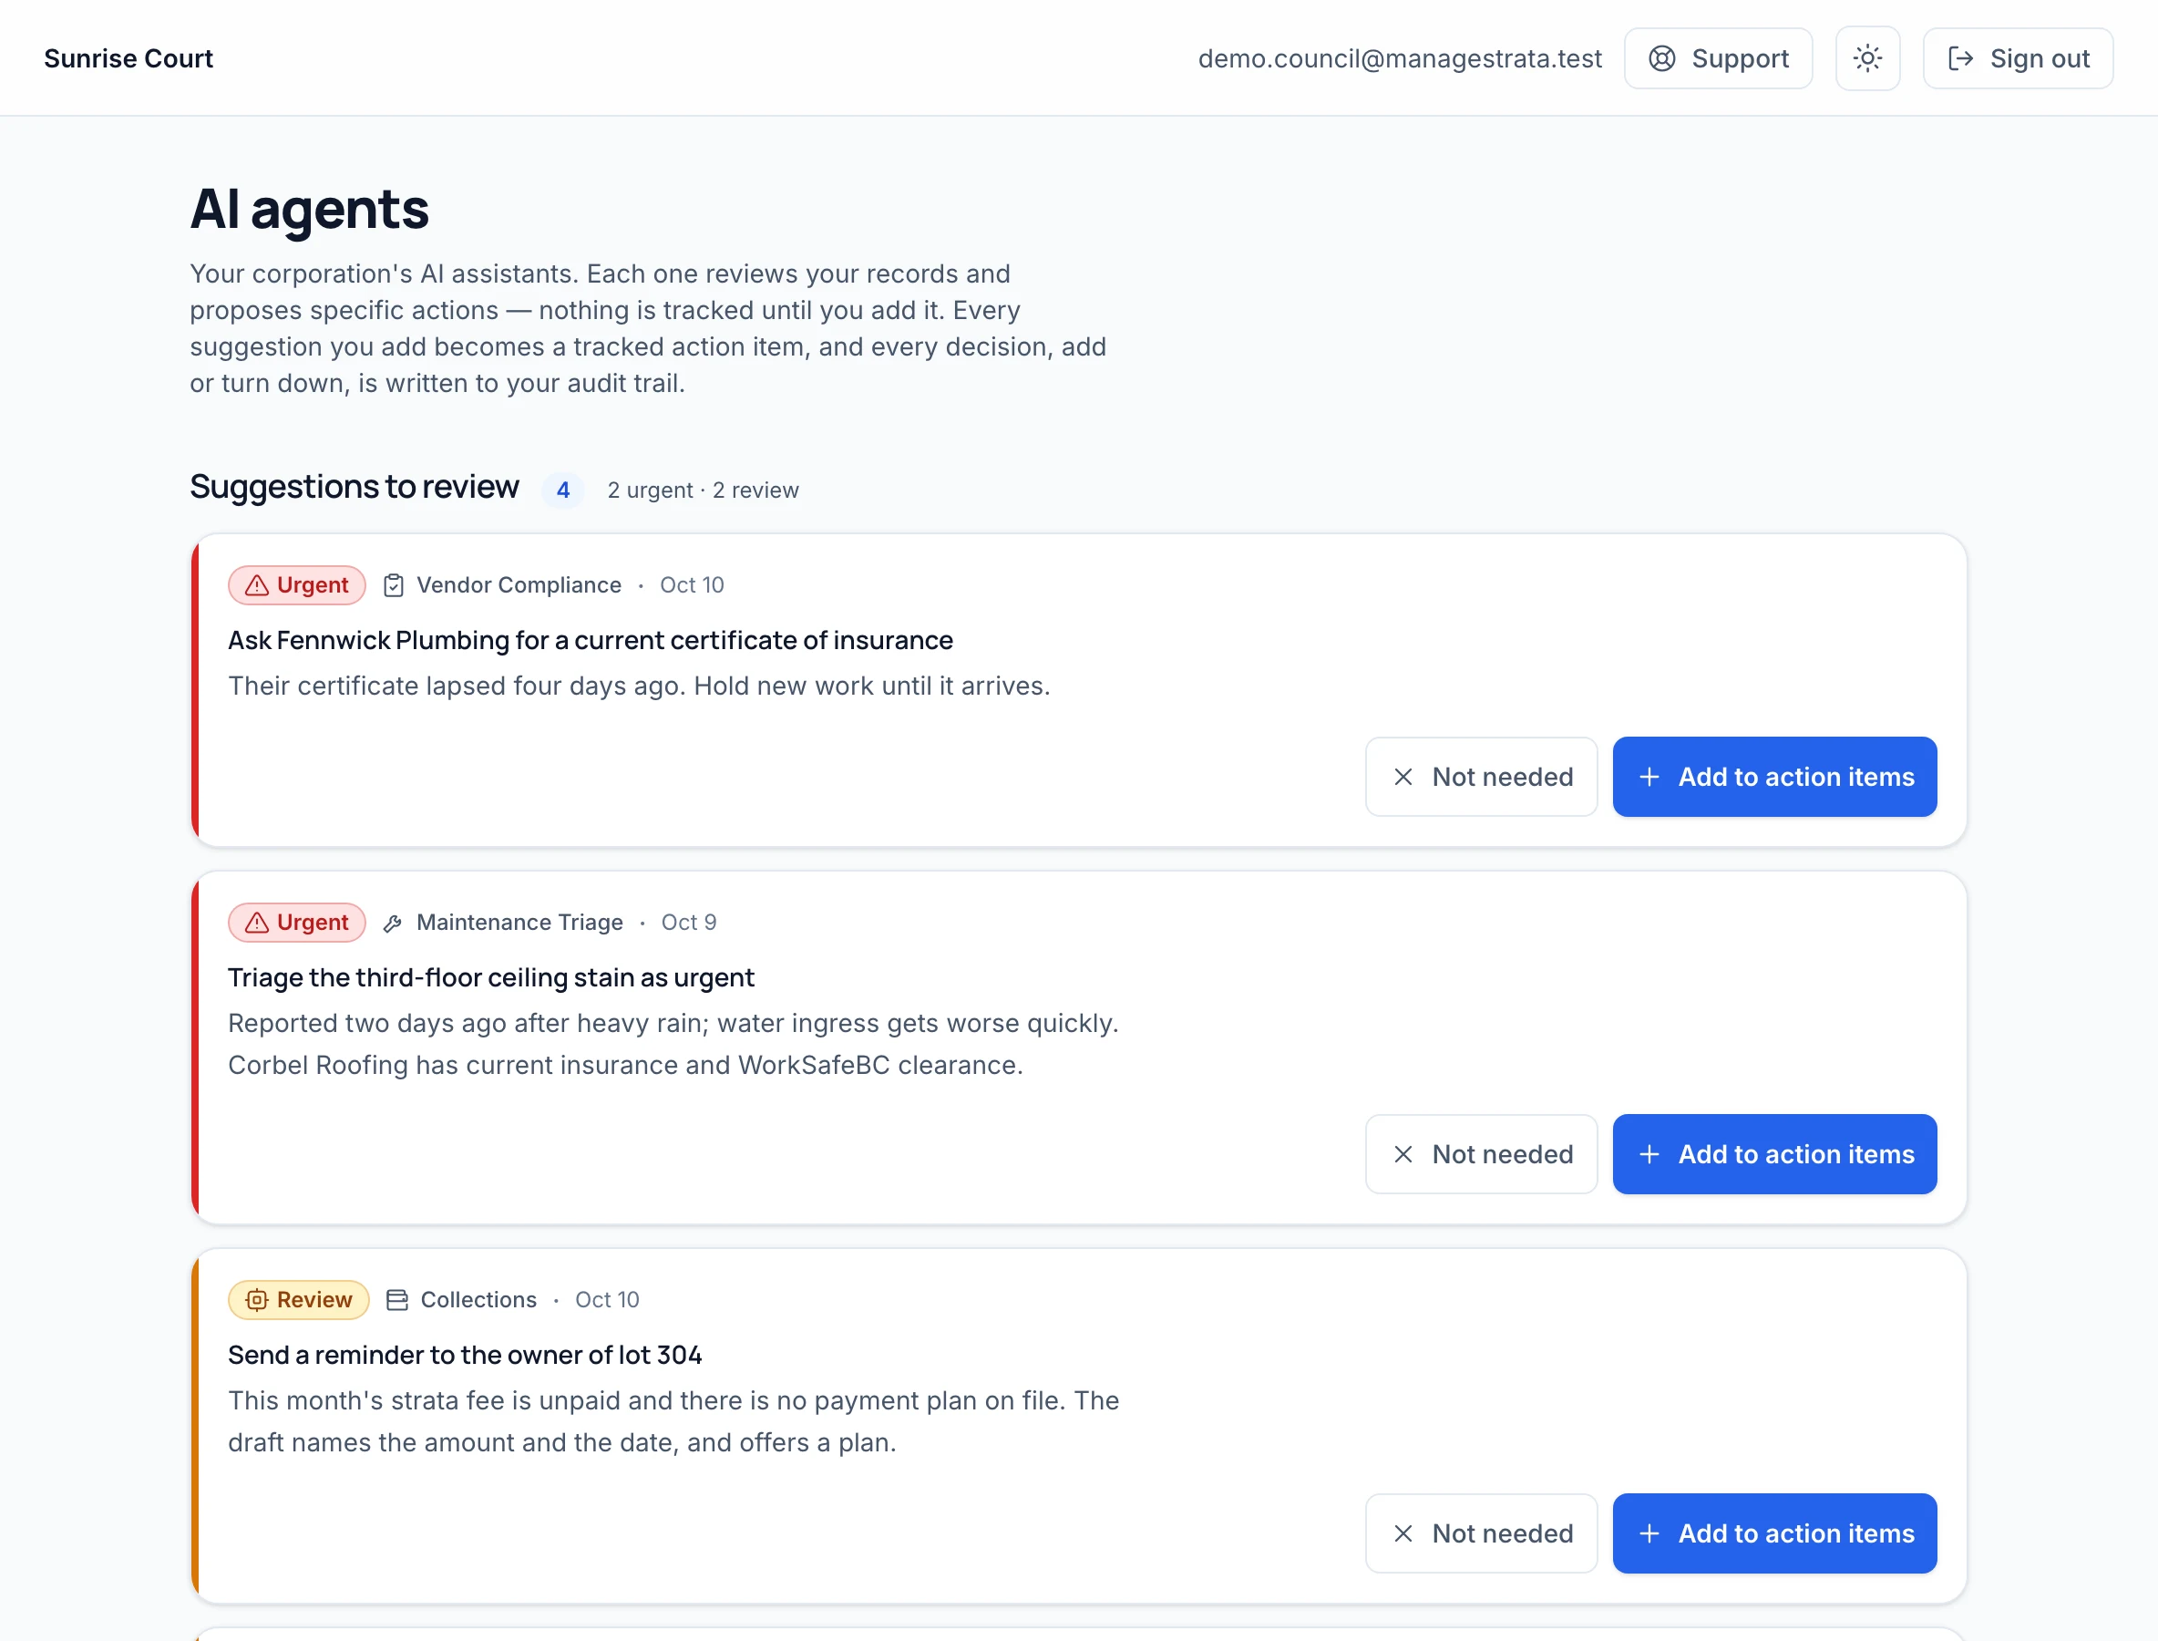2158x1641 pixels.
Task: Click the '2 urgent · 2 review' summary
Action: click(703, 490)
